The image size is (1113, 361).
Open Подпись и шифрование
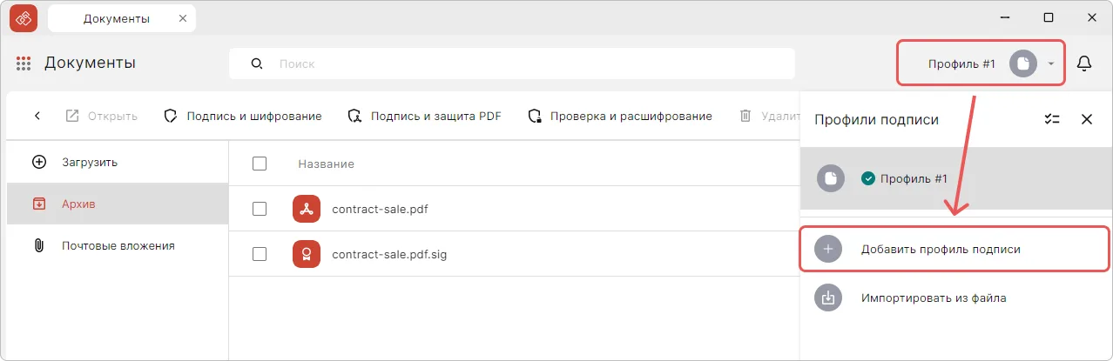point(243,116)
